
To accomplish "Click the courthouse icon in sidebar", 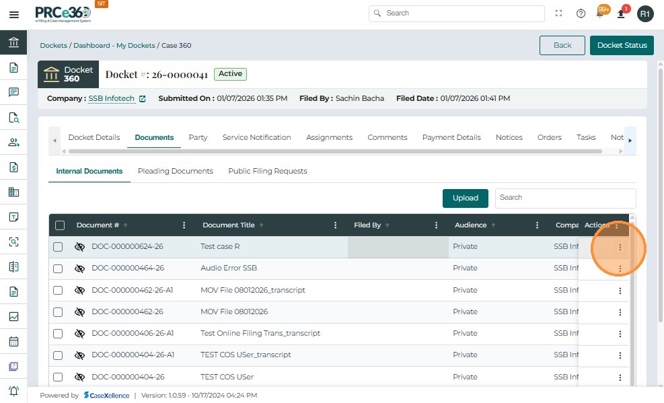I will coord(13,43).
